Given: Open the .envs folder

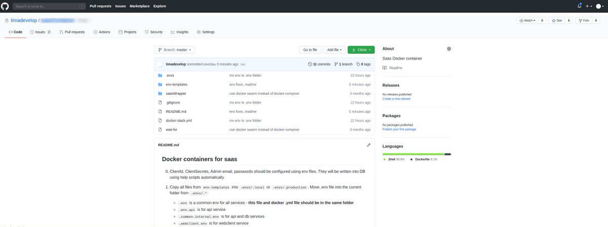Looking at the screenshot, I should point(171,75).
